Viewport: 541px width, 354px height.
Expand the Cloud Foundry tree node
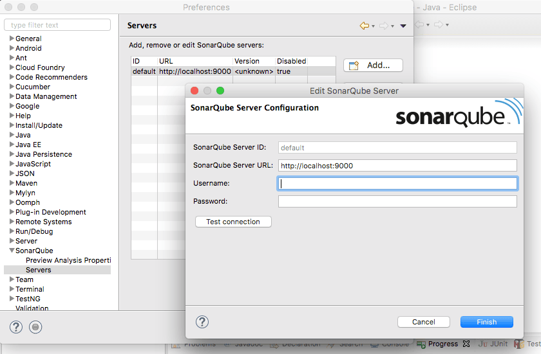click(x=12, y=67)
